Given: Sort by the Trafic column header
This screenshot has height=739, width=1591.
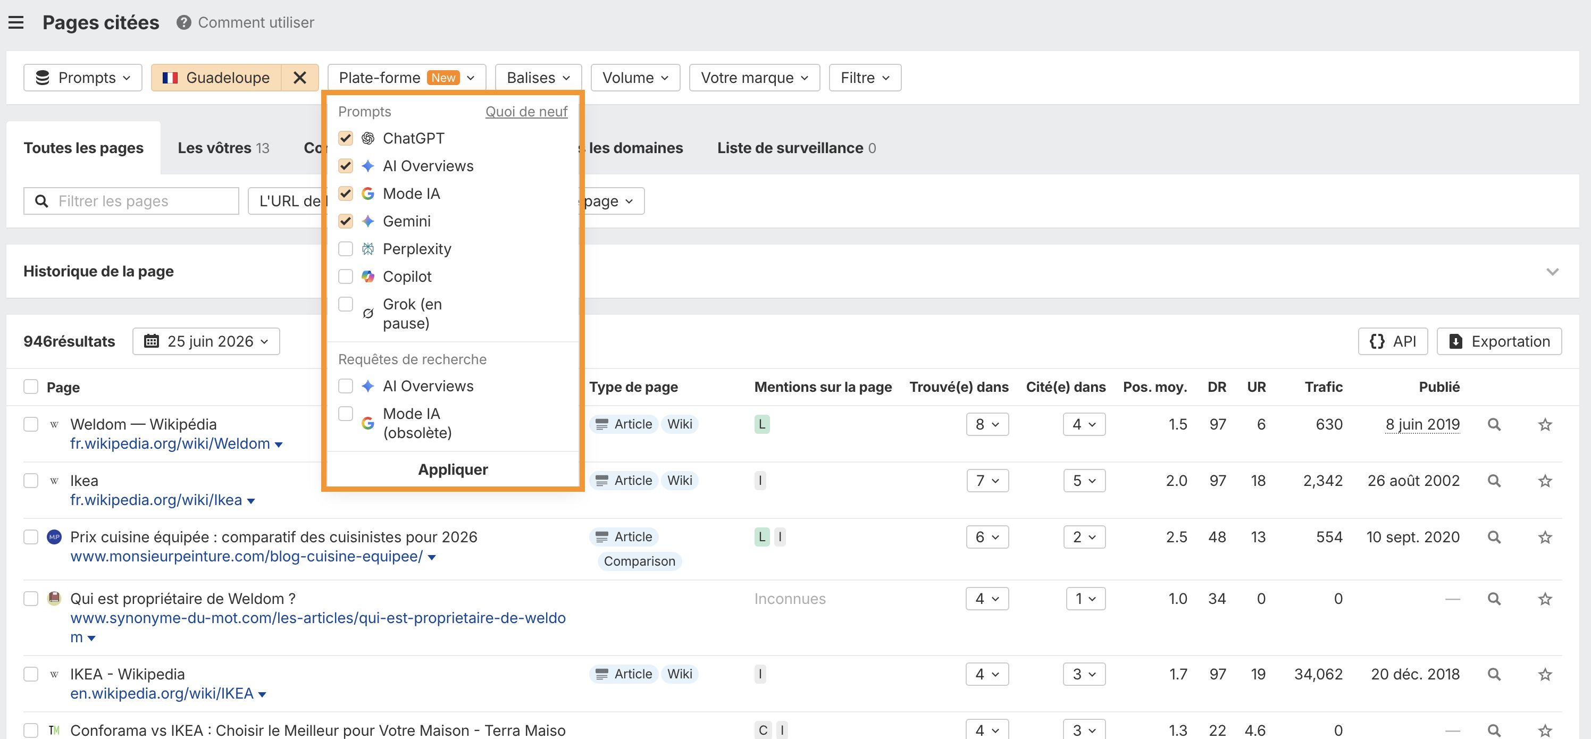Looking at the screenshot, I should (x=1324, y=387).
